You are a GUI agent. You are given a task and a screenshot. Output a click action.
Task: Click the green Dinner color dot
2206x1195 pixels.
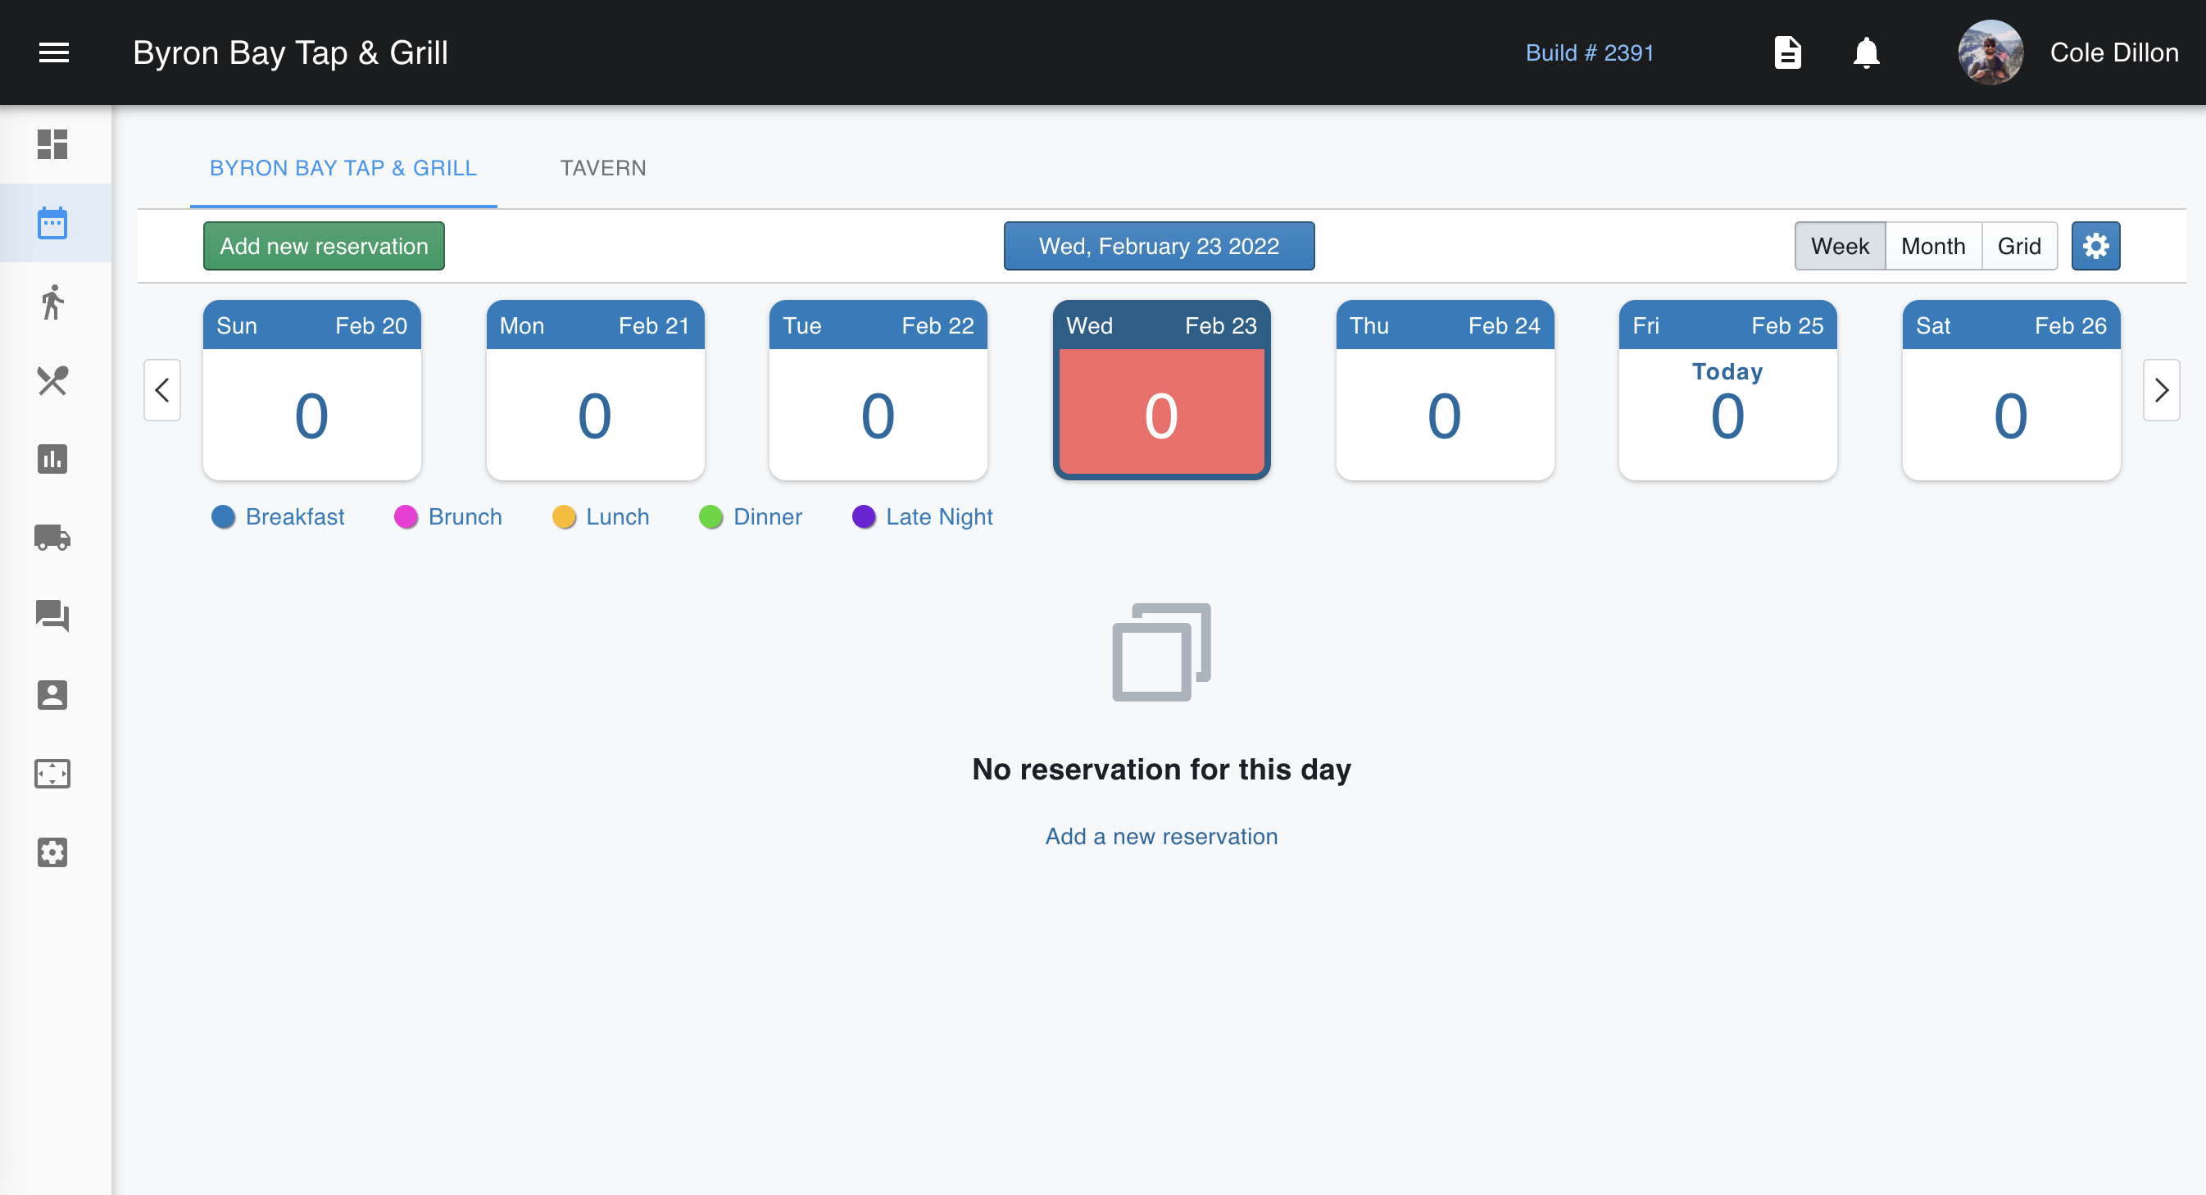710,517
